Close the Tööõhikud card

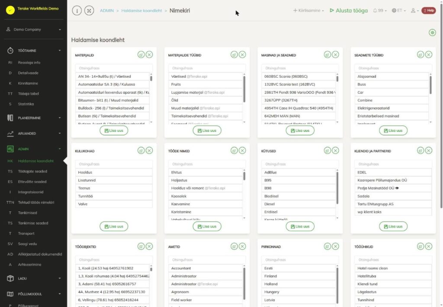tap(429, 246)
